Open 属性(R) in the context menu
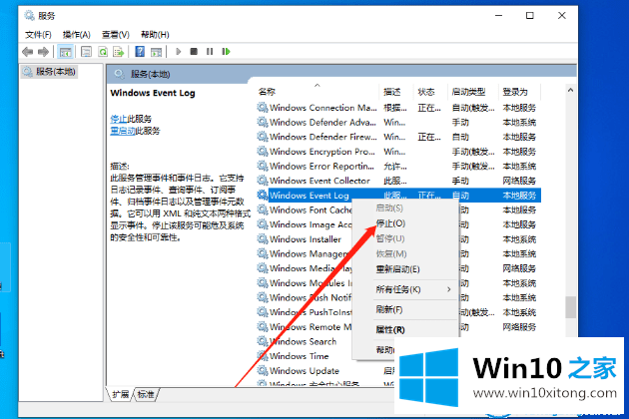 tap(390, 329)
